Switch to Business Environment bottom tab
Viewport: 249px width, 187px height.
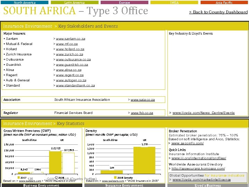tap(41, 185)
